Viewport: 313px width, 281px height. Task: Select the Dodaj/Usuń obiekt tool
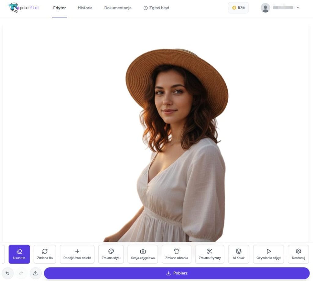(77, 254)
